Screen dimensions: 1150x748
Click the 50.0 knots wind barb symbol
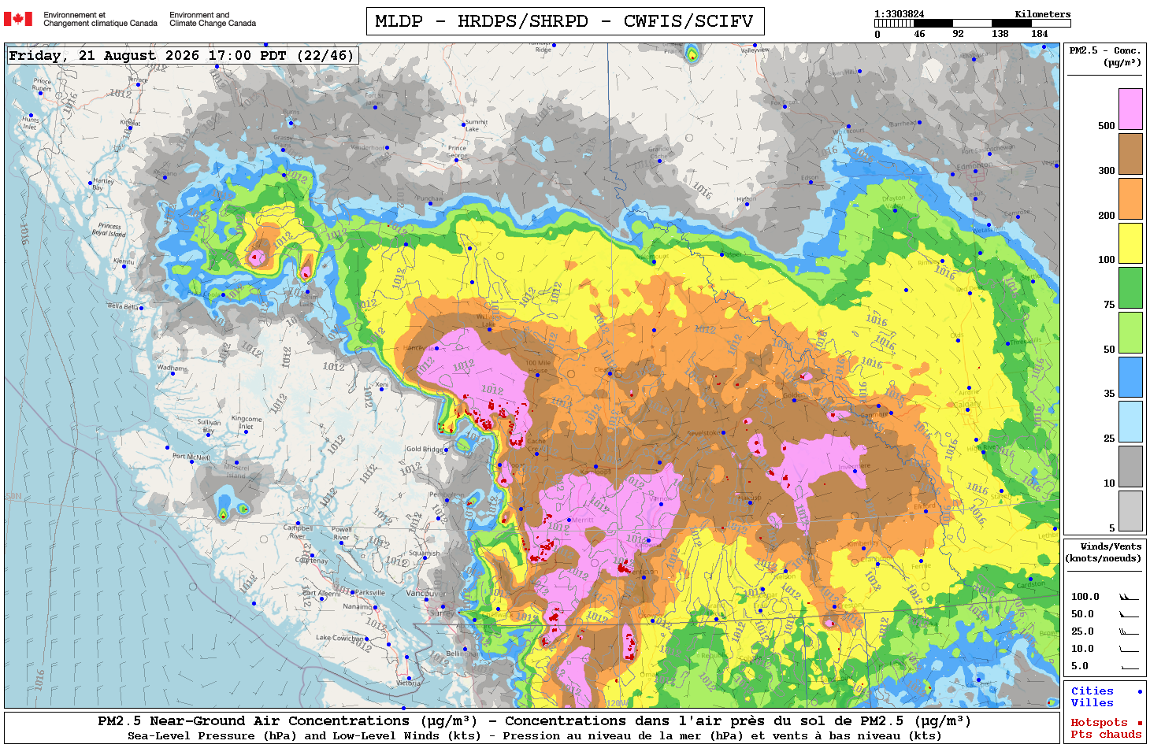point(1129,614)
